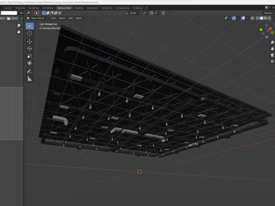This screenshot has width=275, height=206.
Task: Click red X axis on navigation gizmo
Action: (x=270, y=29)
